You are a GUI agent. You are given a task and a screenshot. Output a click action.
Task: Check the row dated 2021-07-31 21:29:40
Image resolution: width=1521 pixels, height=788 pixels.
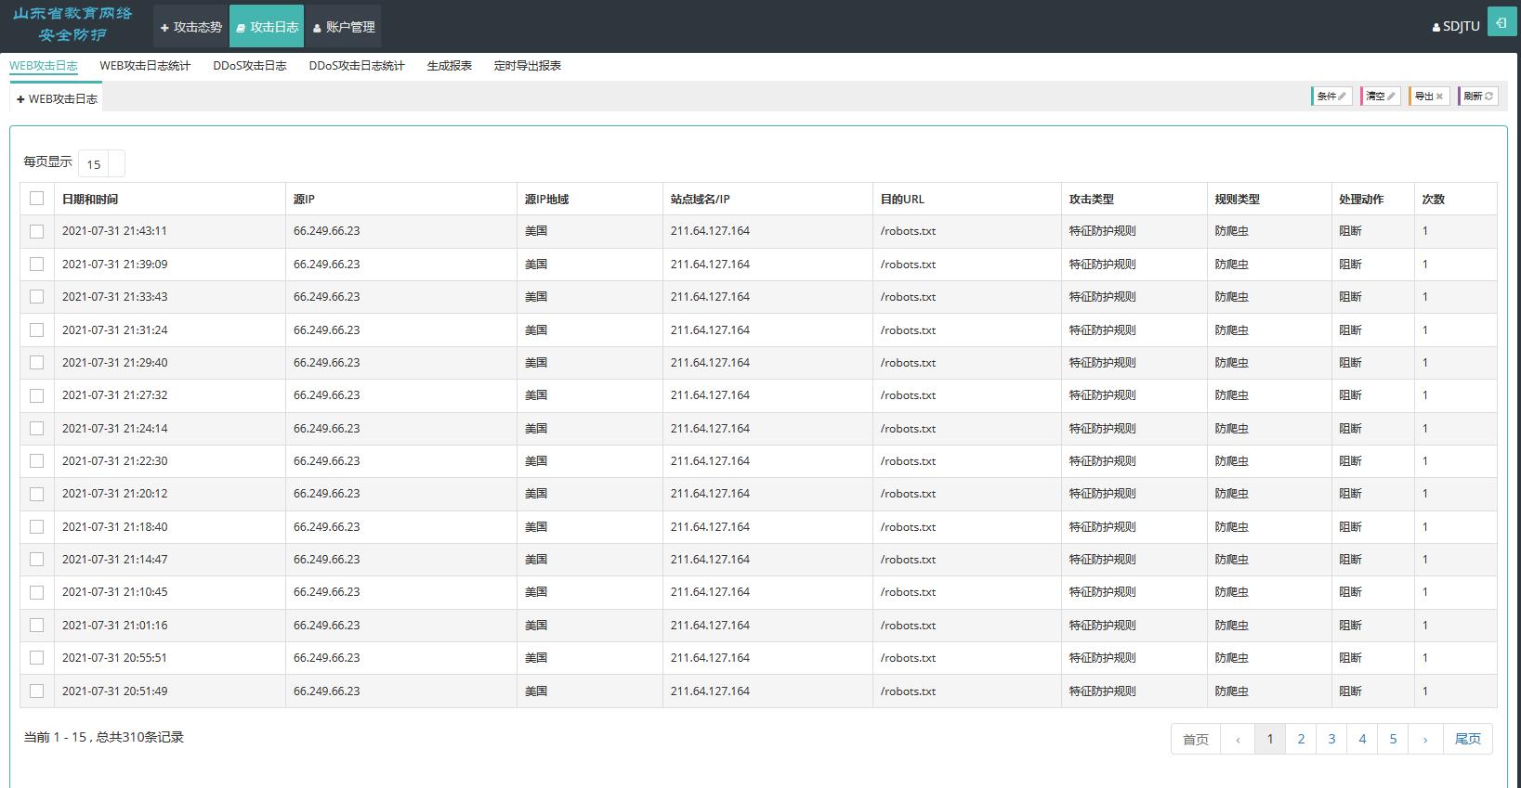point(37,363)
